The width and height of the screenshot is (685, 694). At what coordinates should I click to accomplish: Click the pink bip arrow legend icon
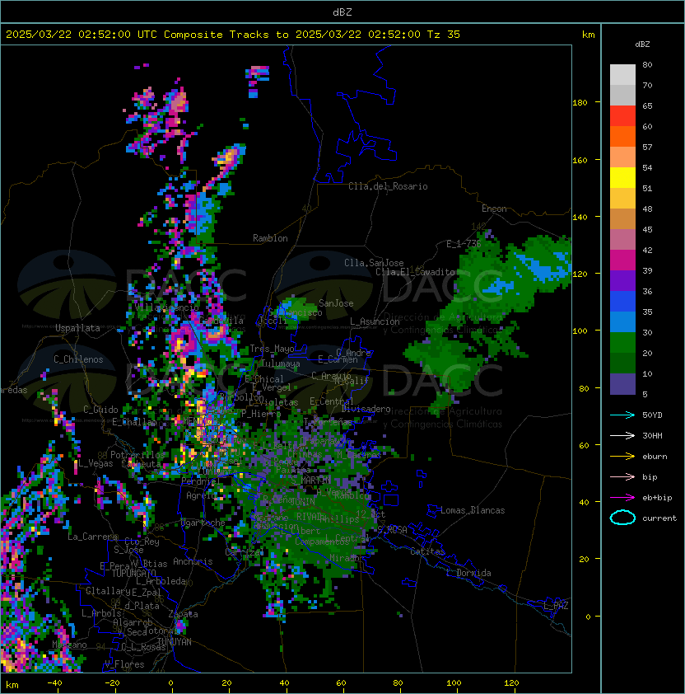coord(622,477)
